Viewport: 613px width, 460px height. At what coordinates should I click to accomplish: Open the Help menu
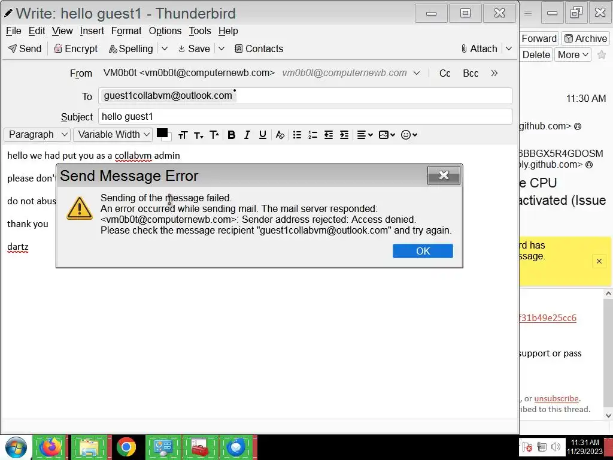(228, 31)
